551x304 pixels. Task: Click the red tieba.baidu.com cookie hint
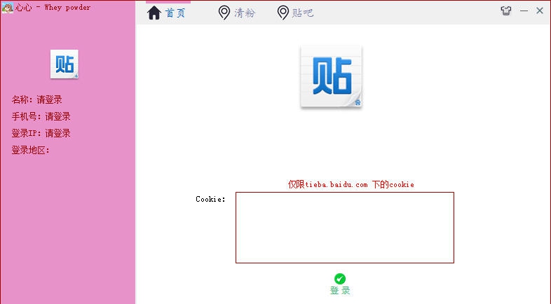[351, 184]
